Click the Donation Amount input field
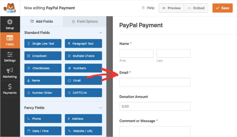 [155, 106]
